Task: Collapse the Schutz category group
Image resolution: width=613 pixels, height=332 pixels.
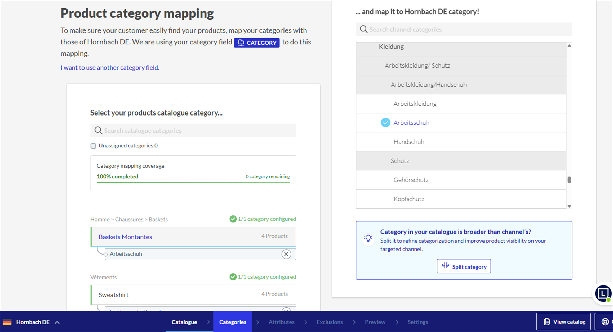Action: pos(399,161)
